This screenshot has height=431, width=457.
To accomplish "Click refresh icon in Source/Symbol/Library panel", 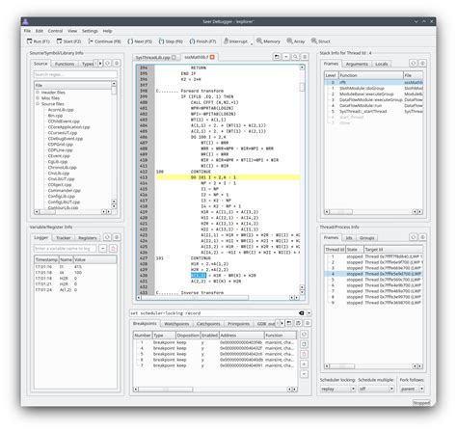I will click(x=108, y=64).
